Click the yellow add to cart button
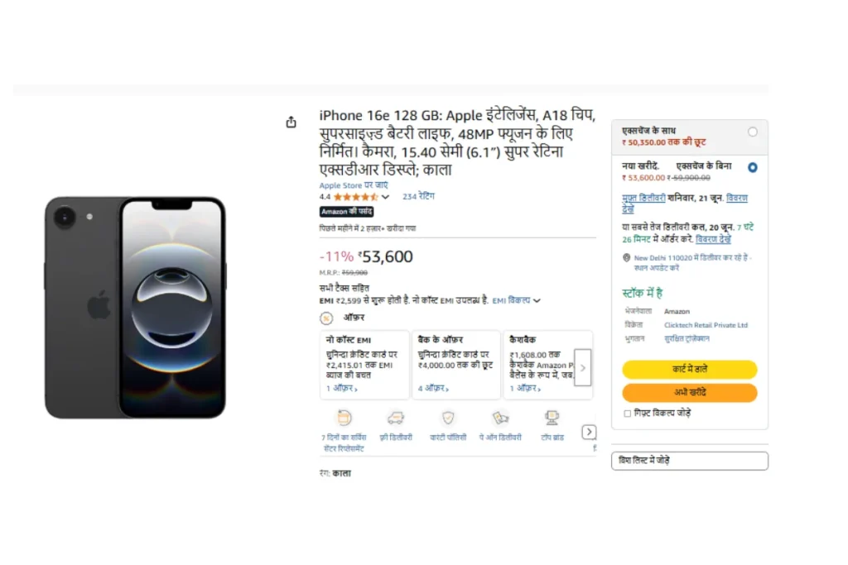 (690, 370)
